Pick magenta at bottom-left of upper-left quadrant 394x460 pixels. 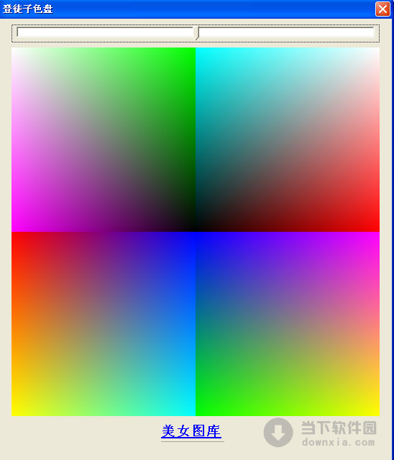pos(14,230)
